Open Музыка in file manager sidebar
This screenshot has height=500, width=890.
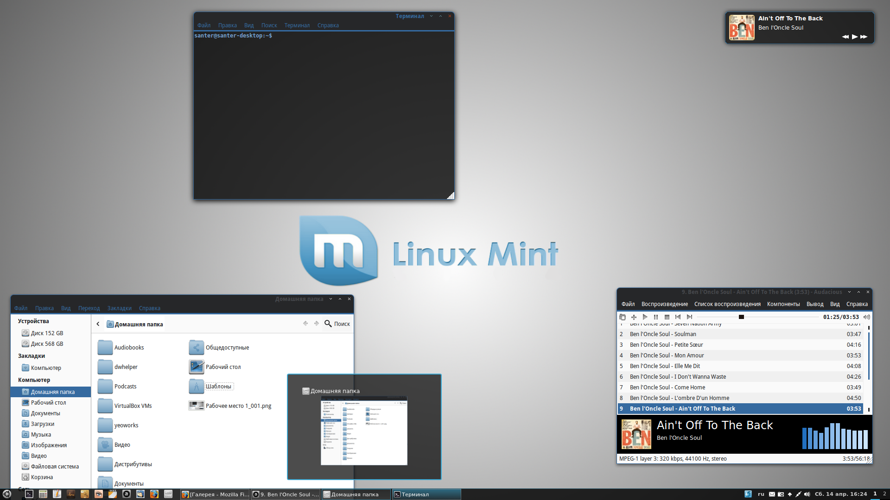coord(51,435)
